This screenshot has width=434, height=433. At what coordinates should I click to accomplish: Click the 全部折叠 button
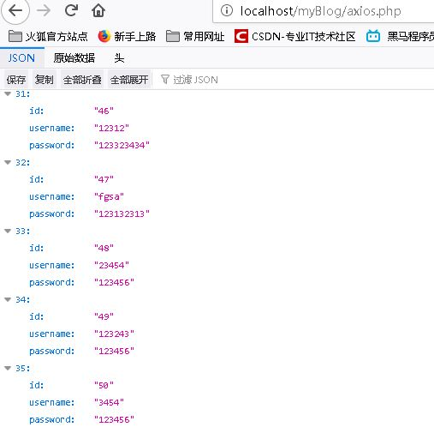(x=82, y=80)
